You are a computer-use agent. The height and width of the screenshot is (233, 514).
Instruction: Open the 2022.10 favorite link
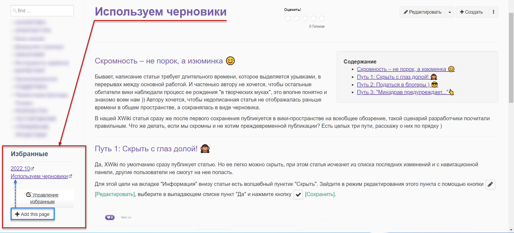[x=20, y=168]
